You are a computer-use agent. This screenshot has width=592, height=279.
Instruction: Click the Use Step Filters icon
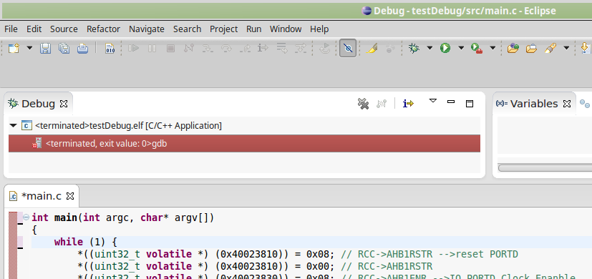pos(301,49)
